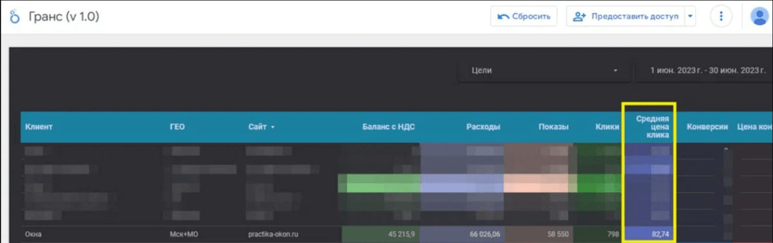Select the practika-okon.ru site cell

273,234
